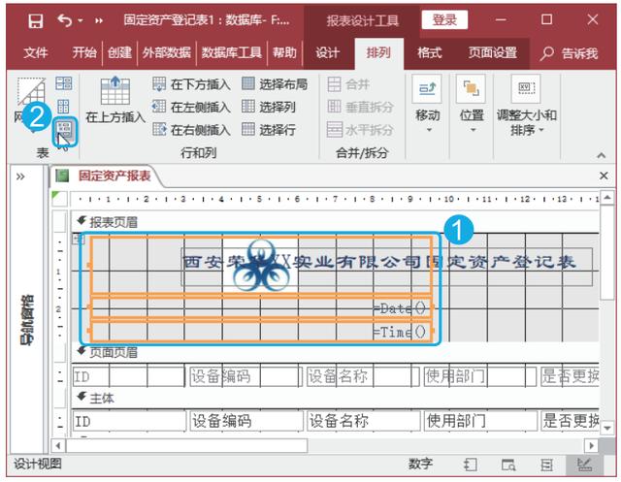621x482 pixels.
Task: Click the 登录 sign-in button
Action: coord(444,19)
